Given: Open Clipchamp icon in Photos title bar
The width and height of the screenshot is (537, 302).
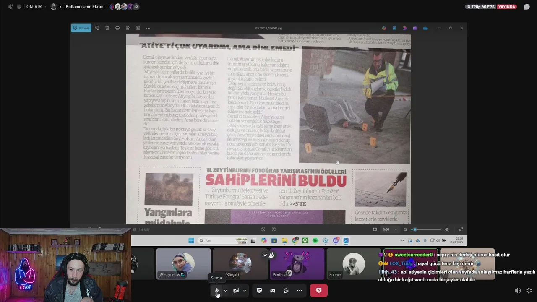Looking at the screenshot, I should (x=404, y=28).
